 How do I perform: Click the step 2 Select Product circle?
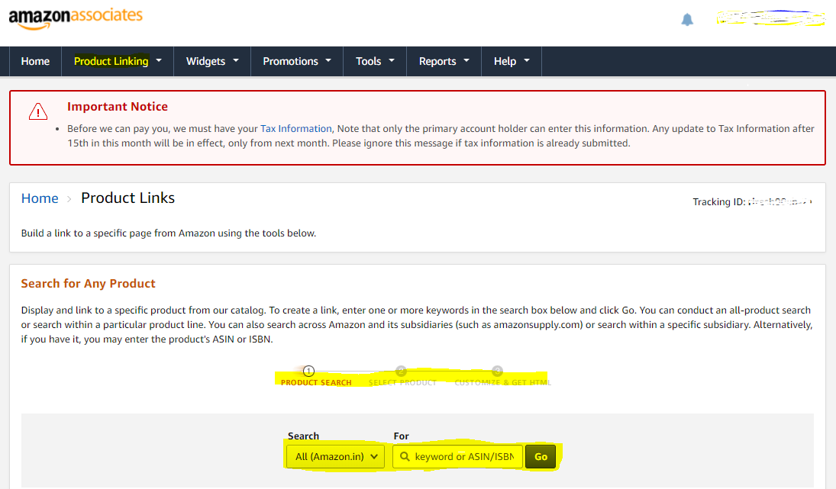[x=401, y=371]
